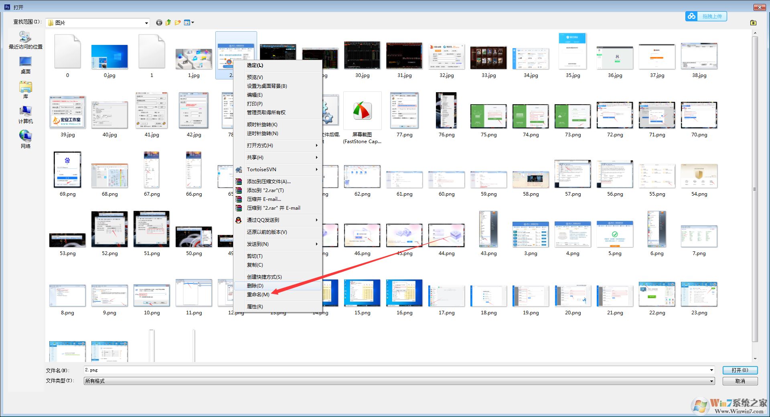770x417 pixels.
Task: Click the create new folder toolbar icon
Action: (x=178, y=22)
